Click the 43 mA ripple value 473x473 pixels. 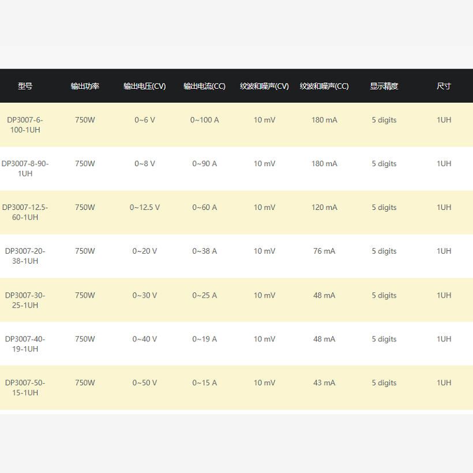point(324,383)
